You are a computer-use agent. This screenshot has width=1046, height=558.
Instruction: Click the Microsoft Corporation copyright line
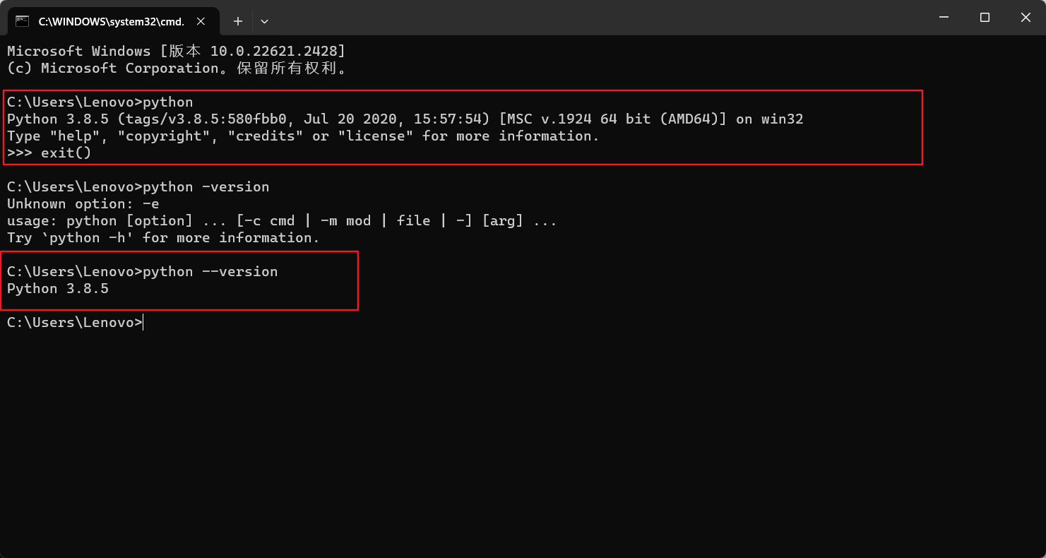coord(177,69)
